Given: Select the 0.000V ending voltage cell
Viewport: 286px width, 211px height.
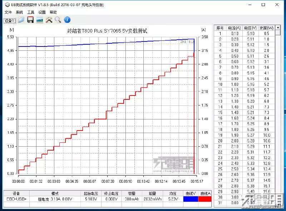Looking at the screenshot, I should (x=112, y=199).
